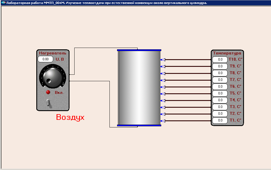
Task: Click the T7 temperature readout field
Action: pyautogui.click(x=220, y=80)
